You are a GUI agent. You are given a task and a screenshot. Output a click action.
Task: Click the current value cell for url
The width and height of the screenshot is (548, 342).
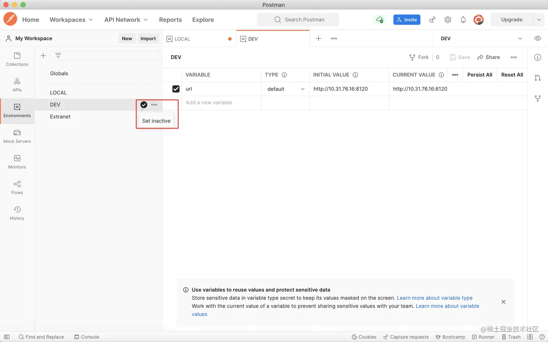tap(458, 89)
